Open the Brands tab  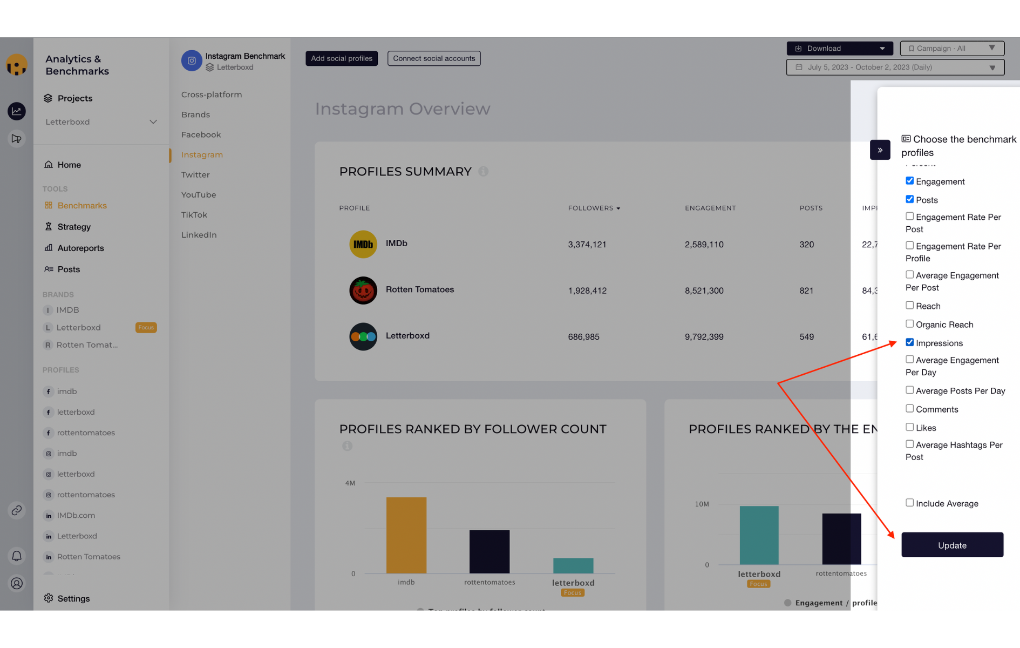[195, 114]
